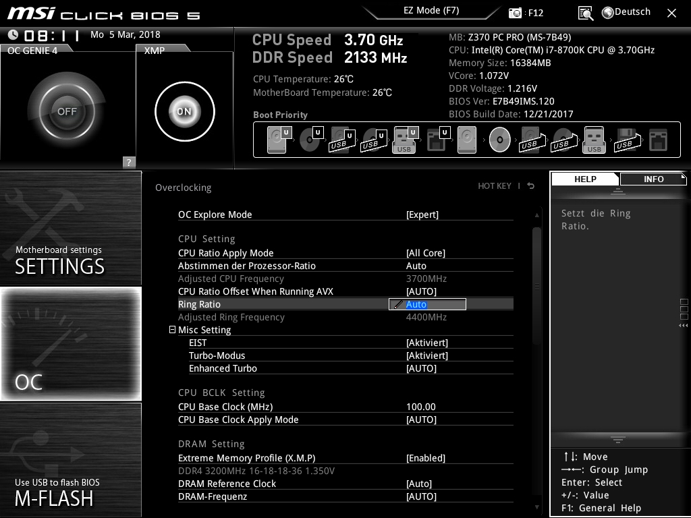Click the DDR4 3200MHz 16-18-18-36 1.350V text
The image size is (691, 518).
tap(256, 471)
